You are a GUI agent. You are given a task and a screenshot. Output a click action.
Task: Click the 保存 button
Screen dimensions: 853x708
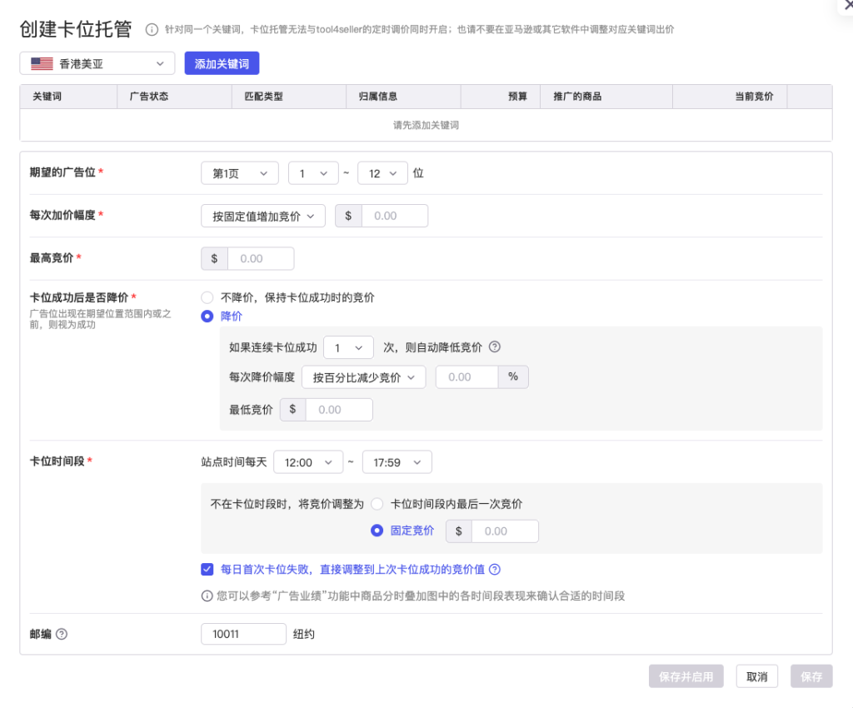point(811,676)
